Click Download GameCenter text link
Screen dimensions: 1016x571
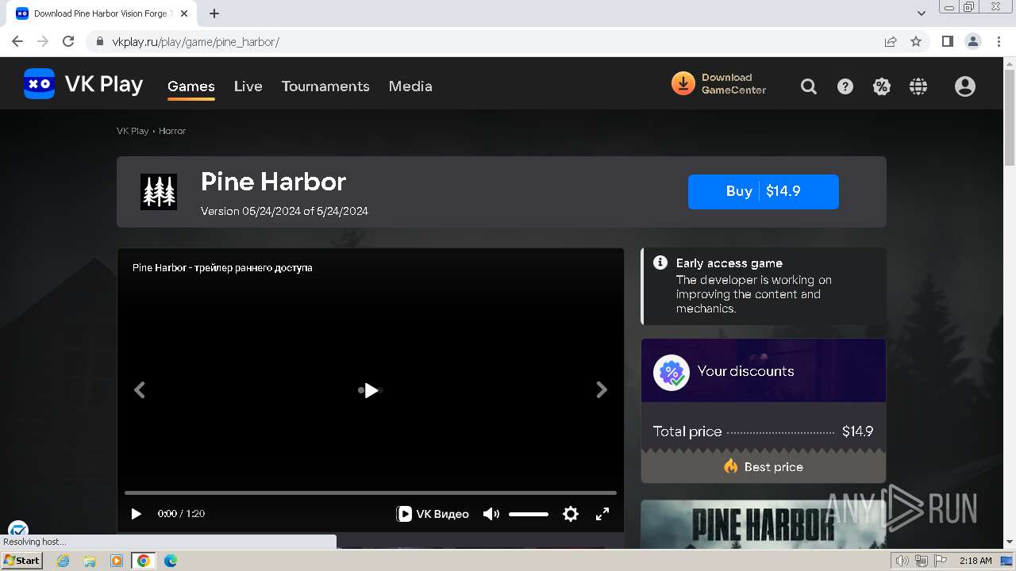pyautogui.click(x=734, y=84)
